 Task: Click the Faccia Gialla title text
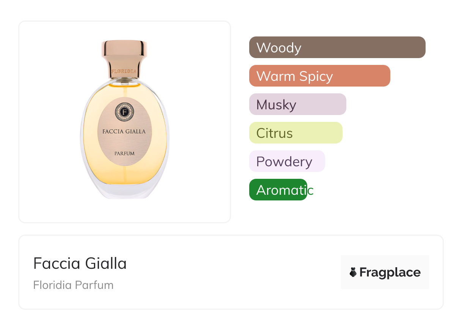click(x=80, y=263)
